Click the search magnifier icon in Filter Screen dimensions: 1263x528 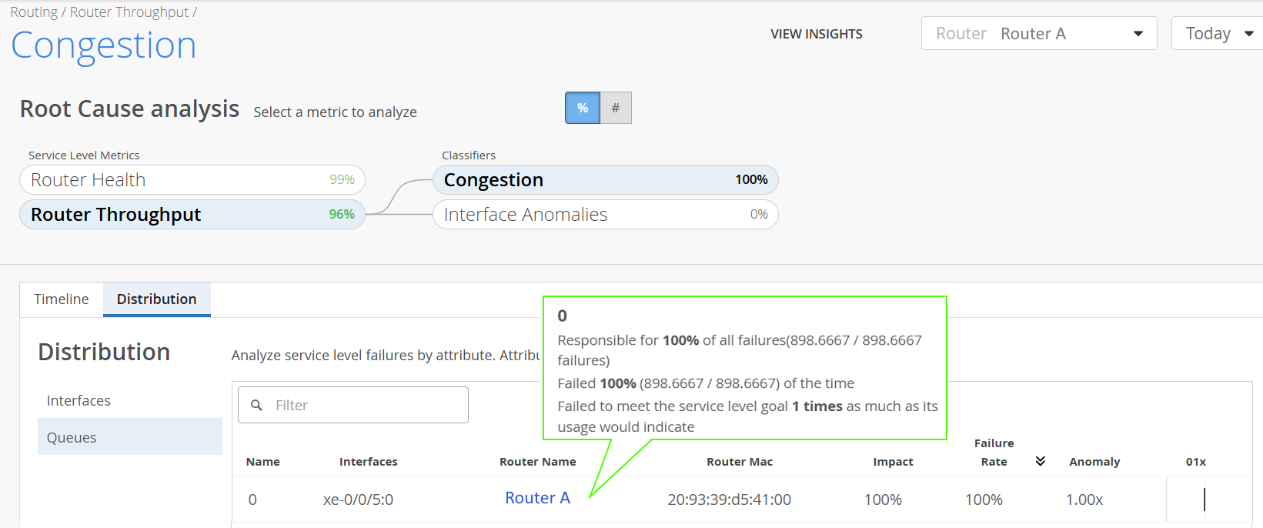tap(257, 405)
